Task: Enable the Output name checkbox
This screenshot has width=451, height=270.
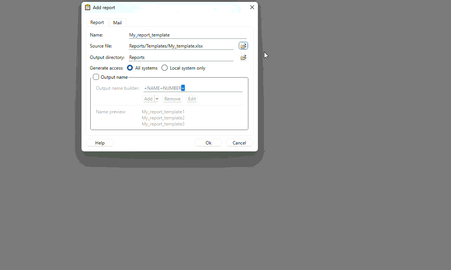Action: [96, 77]
